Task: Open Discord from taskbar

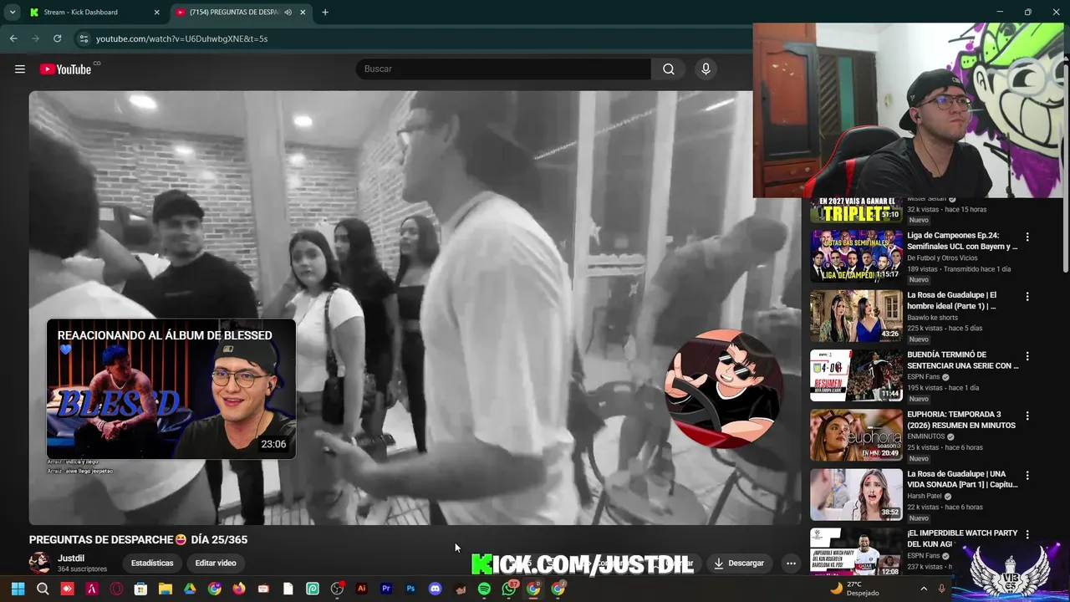Action: coord(435,589)
